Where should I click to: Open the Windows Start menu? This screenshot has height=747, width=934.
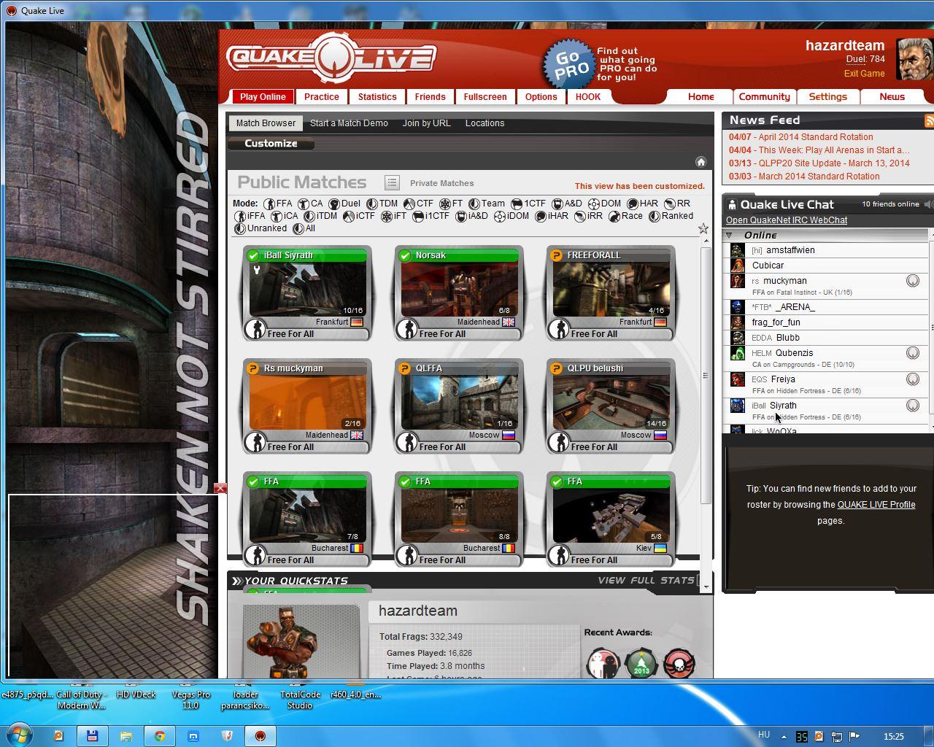coord(18,735)
